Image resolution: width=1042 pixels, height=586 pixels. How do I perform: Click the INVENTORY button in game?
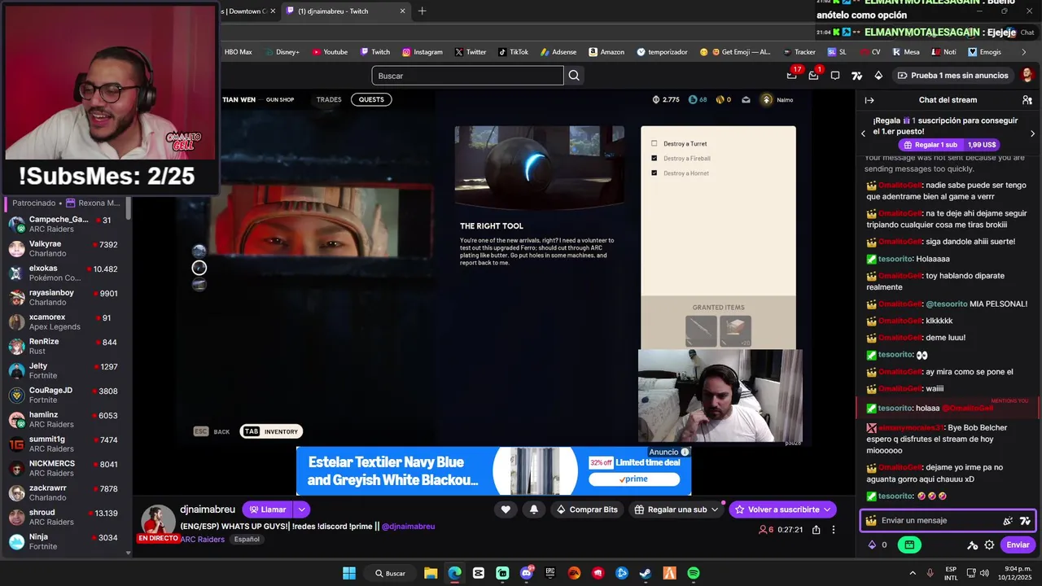click(x=271, y=431)
